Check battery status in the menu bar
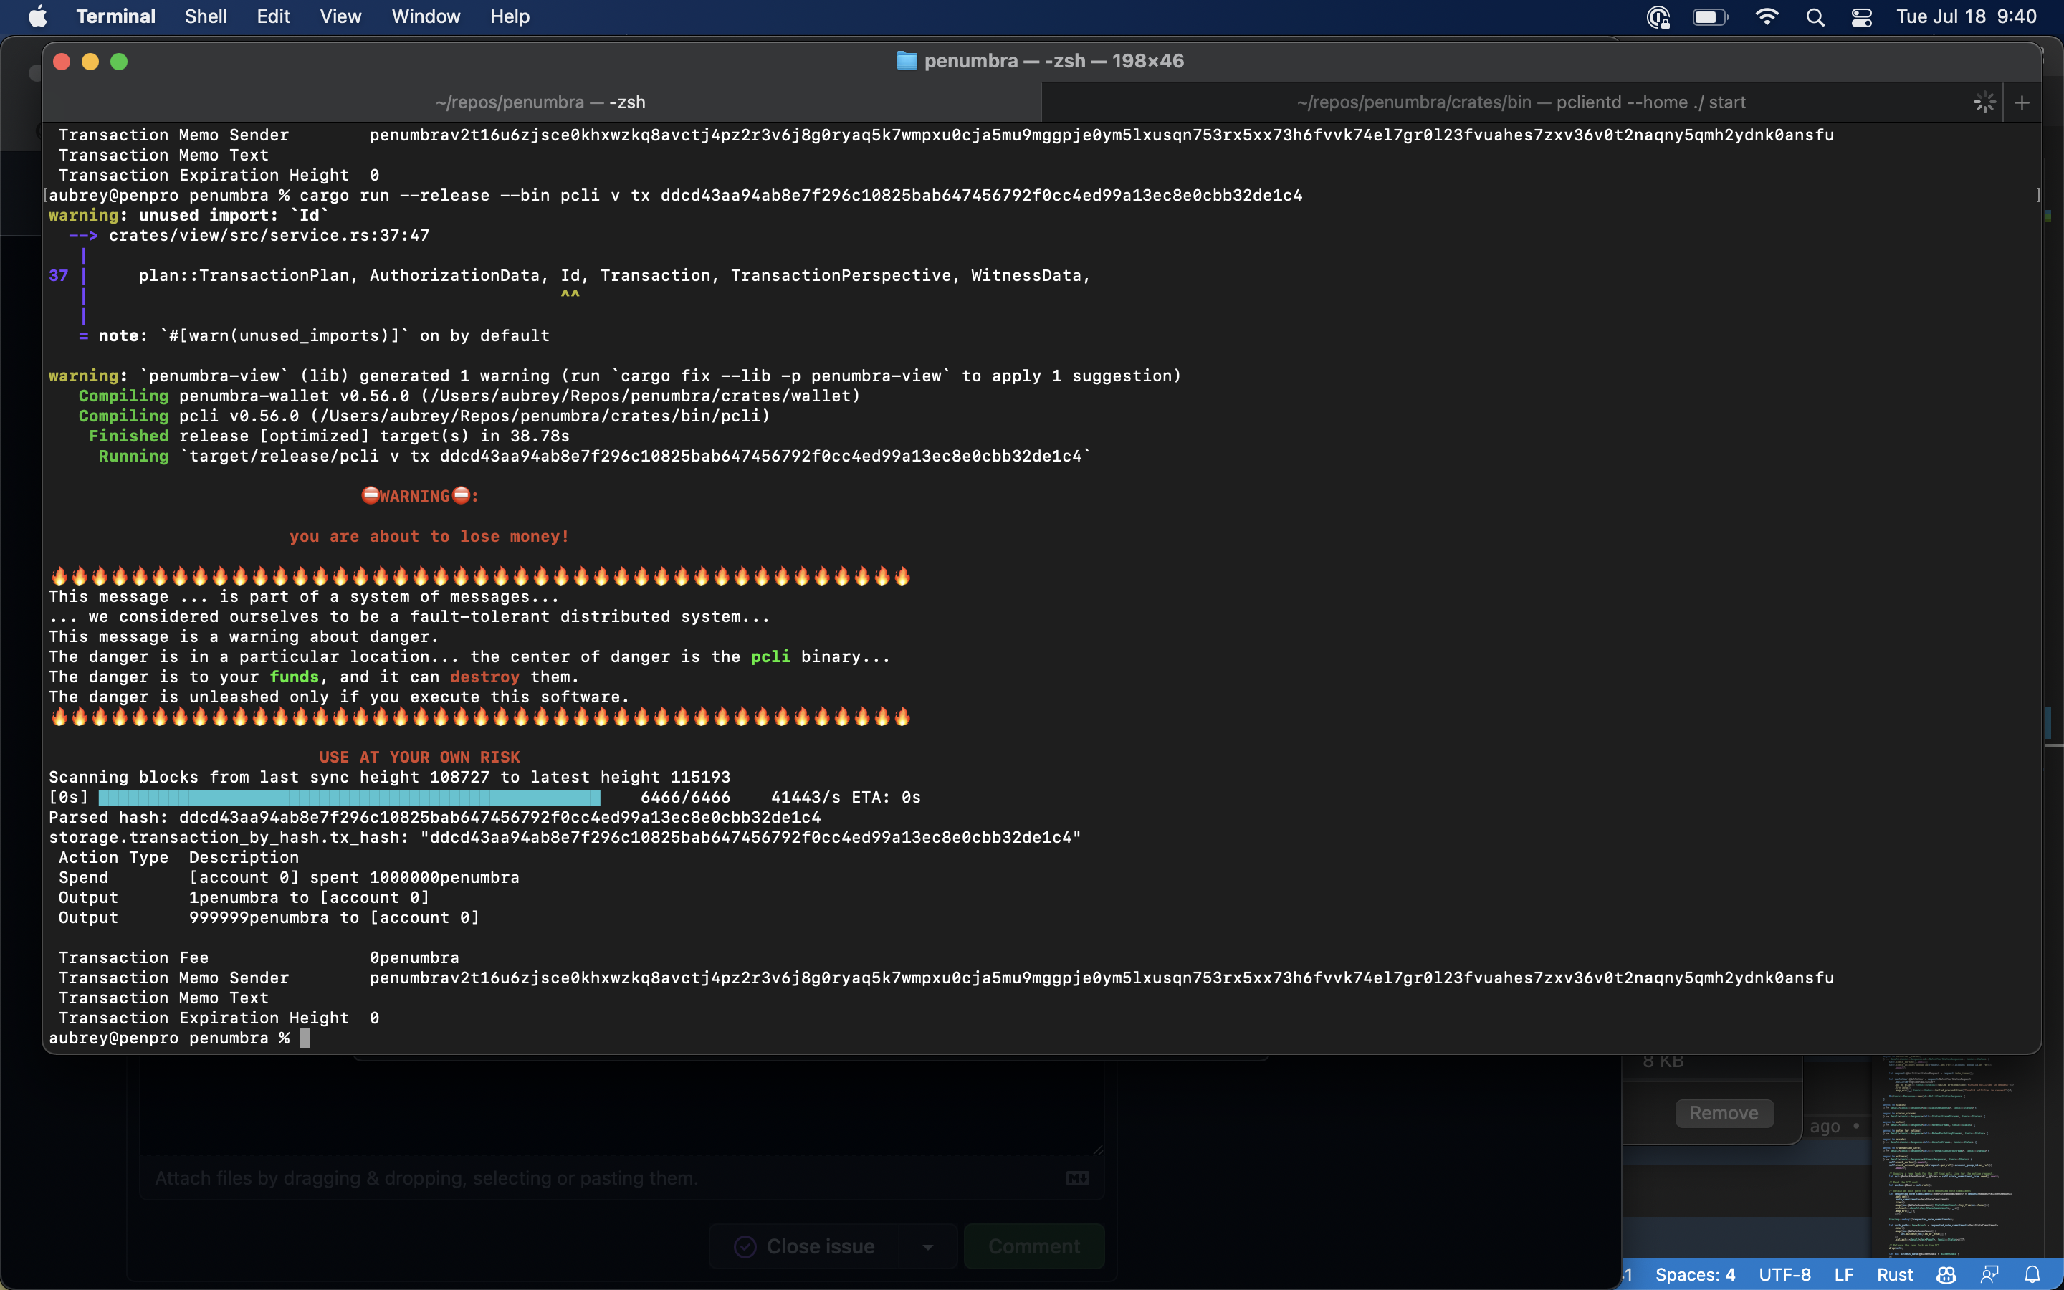Screen dimensions: 2064x1290 1709,17
